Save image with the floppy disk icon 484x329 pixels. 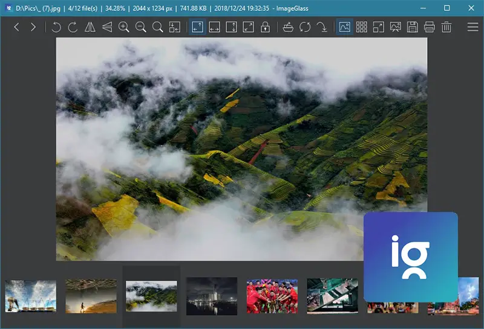click(x=413, y=27)
